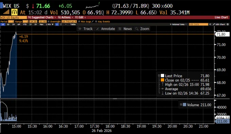Edit the 21:00 end time field
Screen dimensions: 231x134
[43, 22]
